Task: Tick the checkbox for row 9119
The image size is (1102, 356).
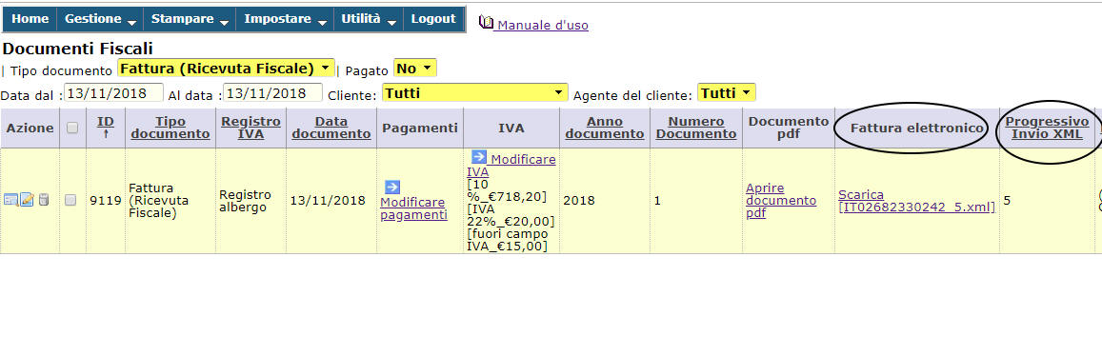Action: (x=70, y=200)
